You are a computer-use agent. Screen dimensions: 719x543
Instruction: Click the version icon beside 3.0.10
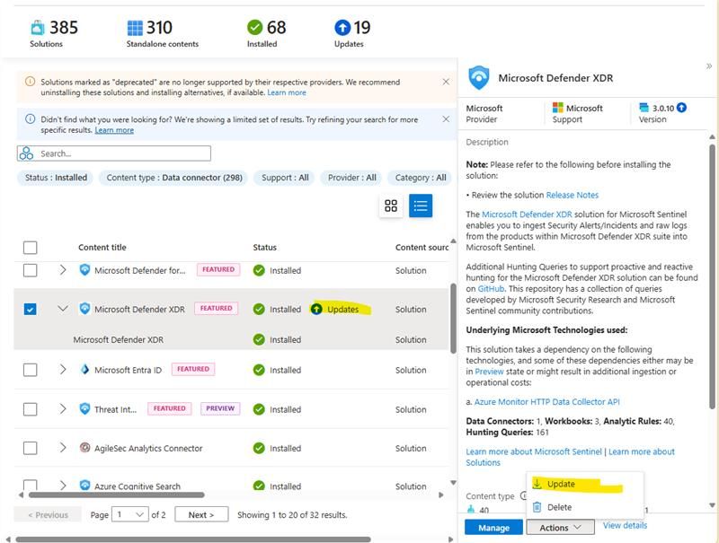[644, 108]
